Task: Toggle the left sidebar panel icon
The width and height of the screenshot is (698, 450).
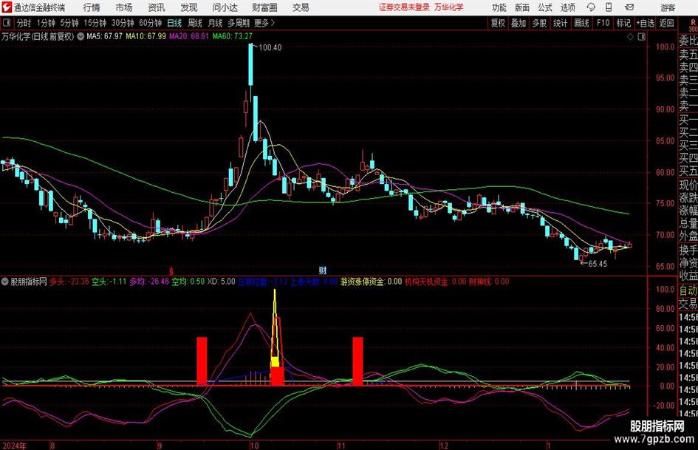Action: pos(7,23)
